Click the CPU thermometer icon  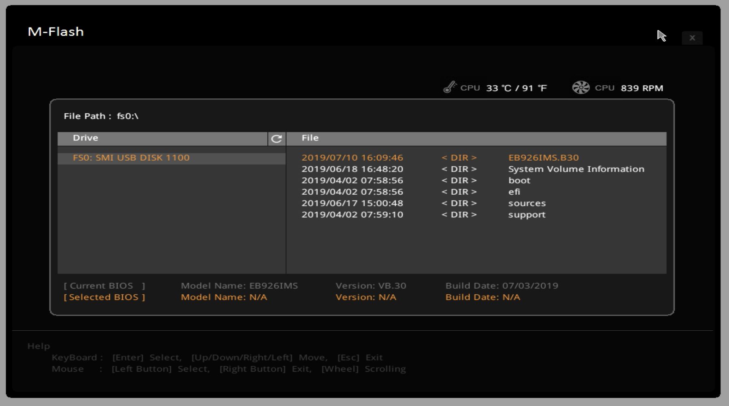click(x=450, y=87)
